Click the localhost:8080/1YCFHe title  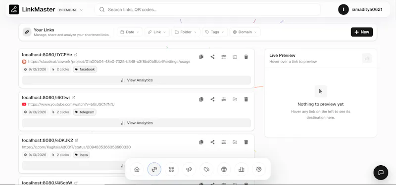pos(47,55)
